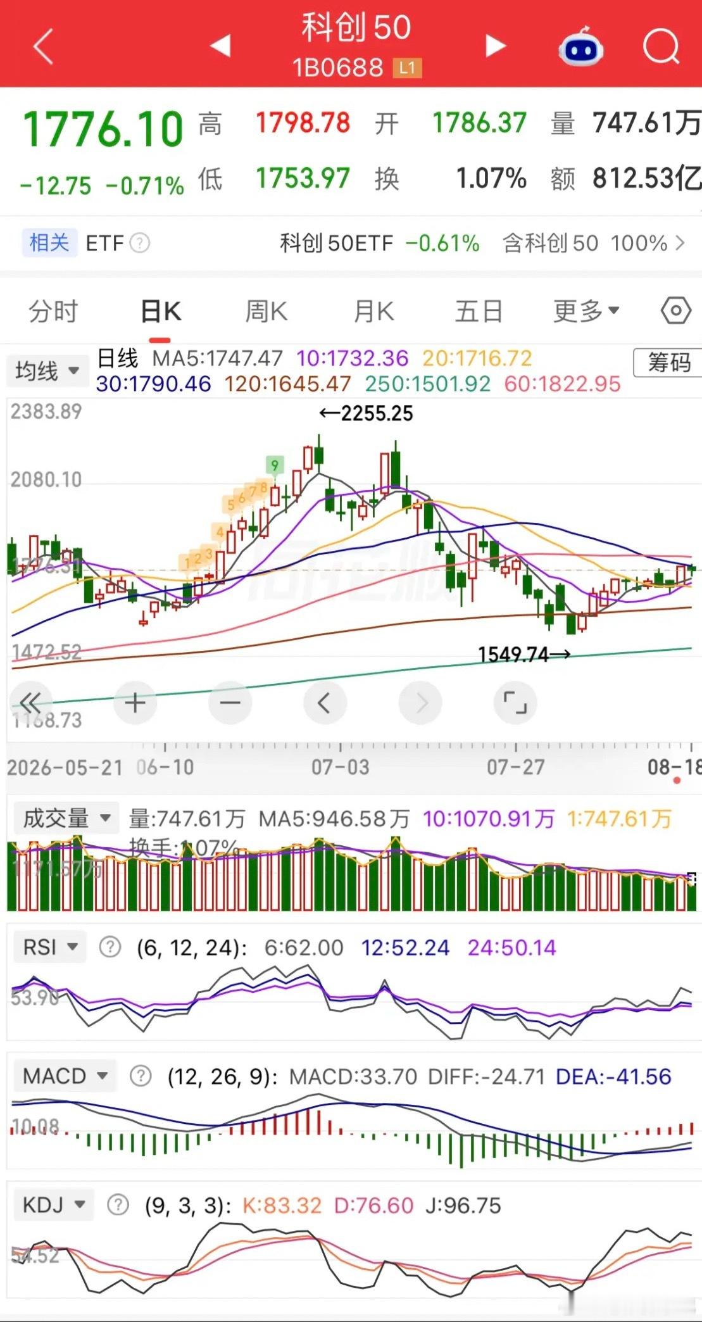The width and height of the screenshot is (702, 1322).
Task: Expand chart to fullscreen icon
Action: coord(515,703)
